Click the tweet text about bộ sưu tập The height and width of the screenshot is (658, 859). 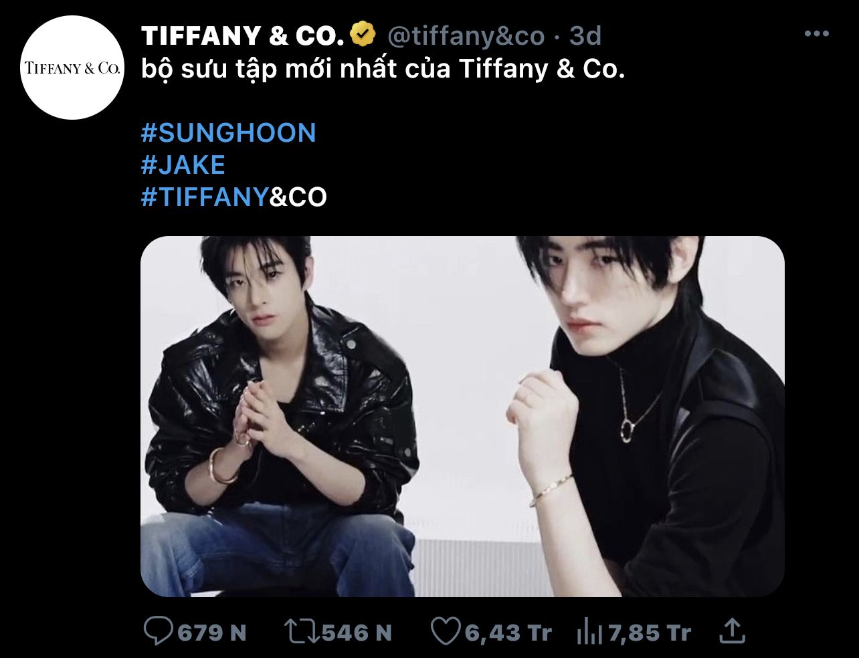(x=383, y=69)
